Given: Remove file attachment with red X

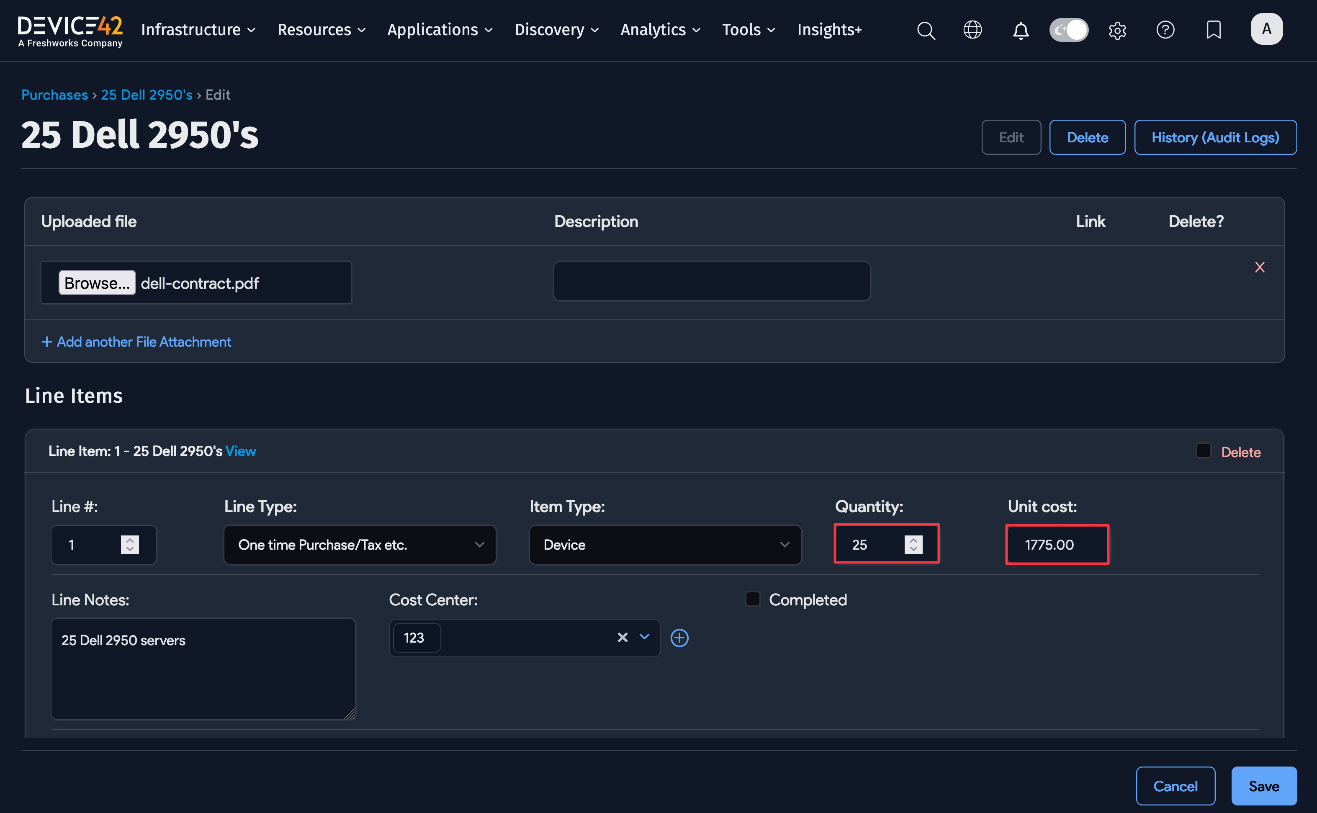Looking at the screenshot, I should pyautogui.click(x=1260, y=267).
